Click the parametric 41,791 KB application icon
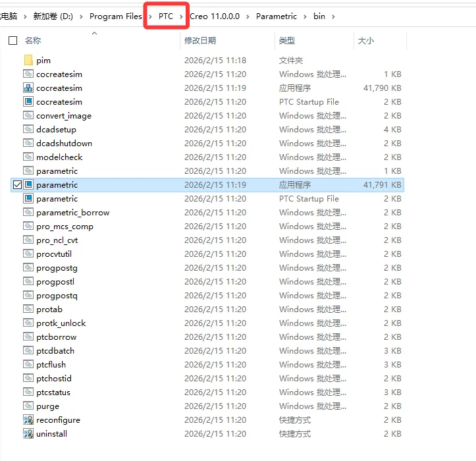This screenshot has height=461, width=476. click(28, 184)
